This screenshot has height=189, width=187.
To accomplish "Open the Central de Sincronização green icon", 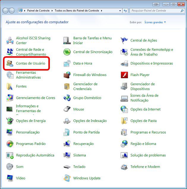I will 67,52.
